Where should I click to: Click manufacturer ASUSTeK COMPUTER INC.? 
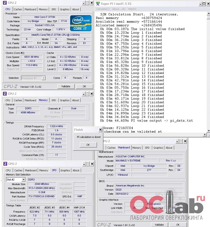[149, 157]
